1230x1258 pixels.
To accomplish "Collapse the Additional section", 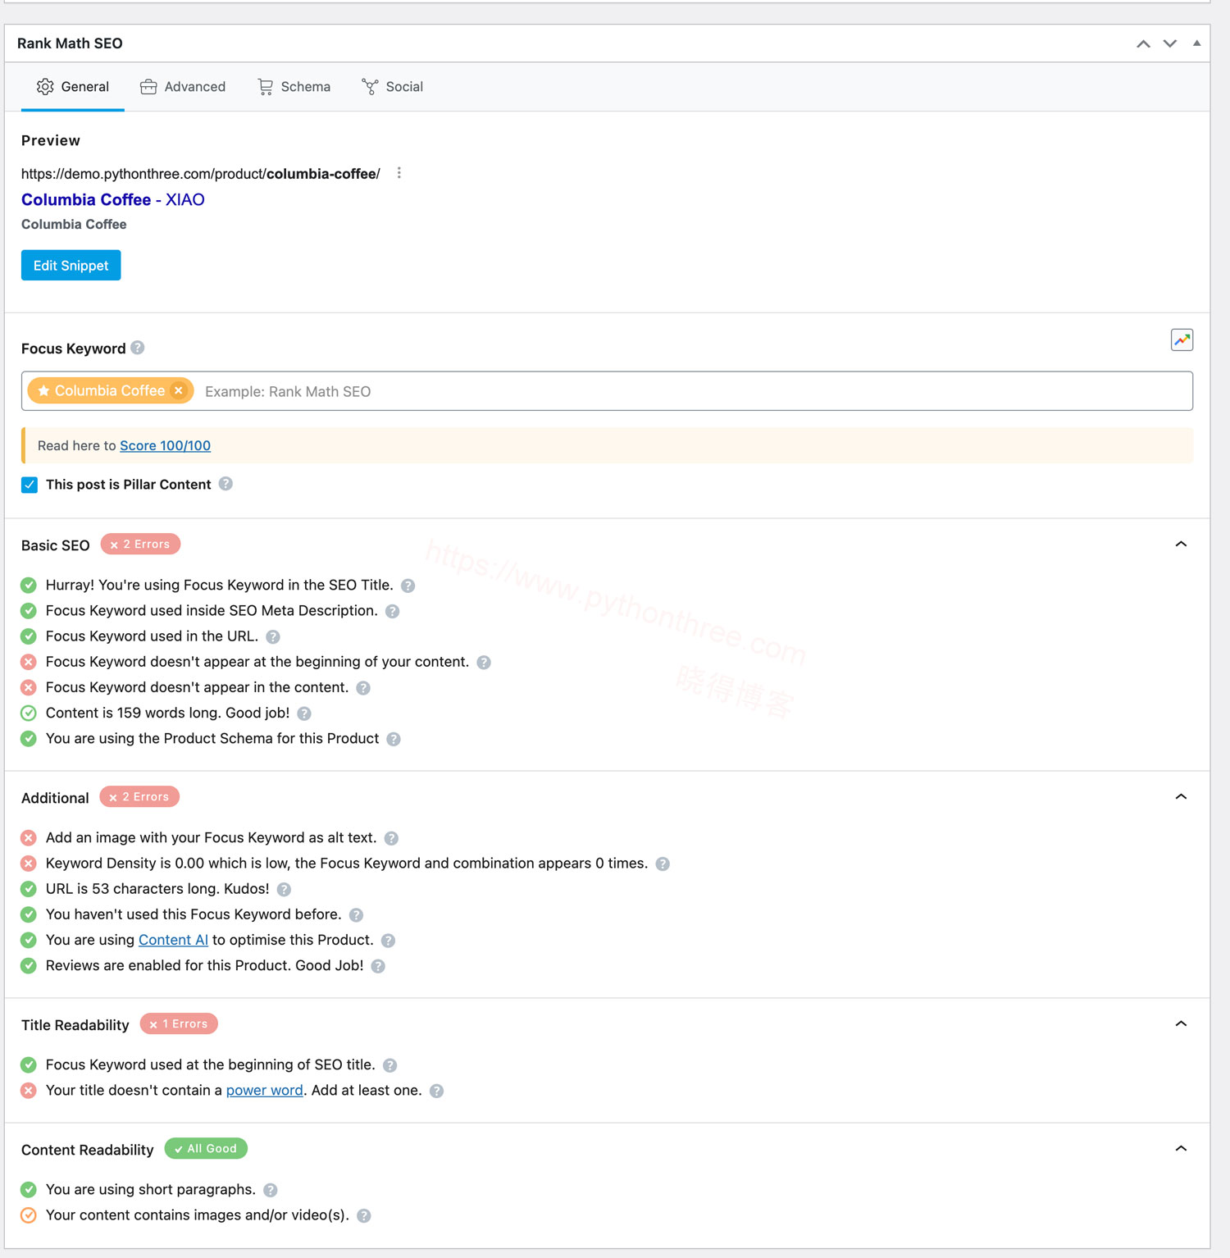I will click(x=1181, y=796).
